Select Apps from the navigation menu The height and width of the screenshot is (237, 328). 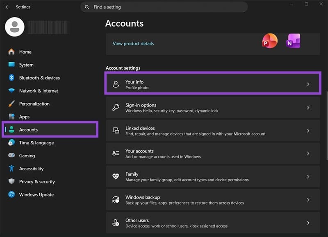[x=25, y=117]
